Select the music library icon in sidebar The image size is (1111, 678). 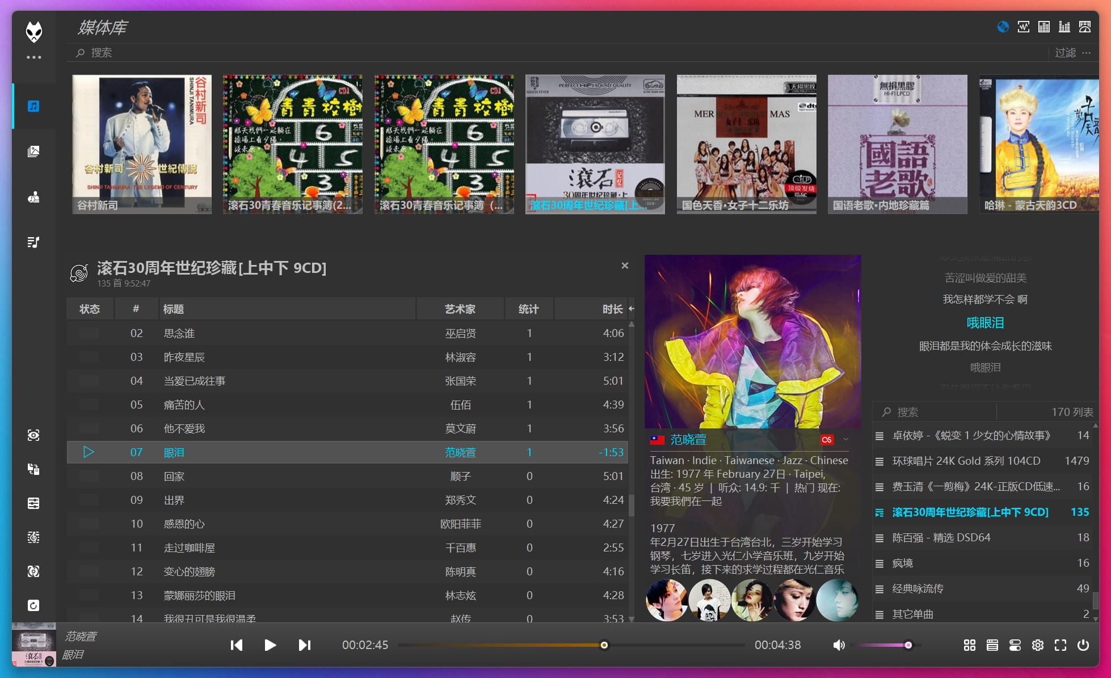click(34, 106)
